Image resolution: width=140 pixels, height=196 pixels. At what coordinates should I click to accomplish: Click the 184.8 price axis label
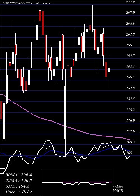pos(131,88)
